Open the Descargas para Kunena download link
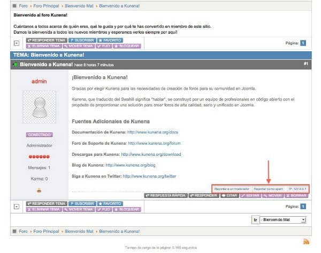 pos(151,154)
